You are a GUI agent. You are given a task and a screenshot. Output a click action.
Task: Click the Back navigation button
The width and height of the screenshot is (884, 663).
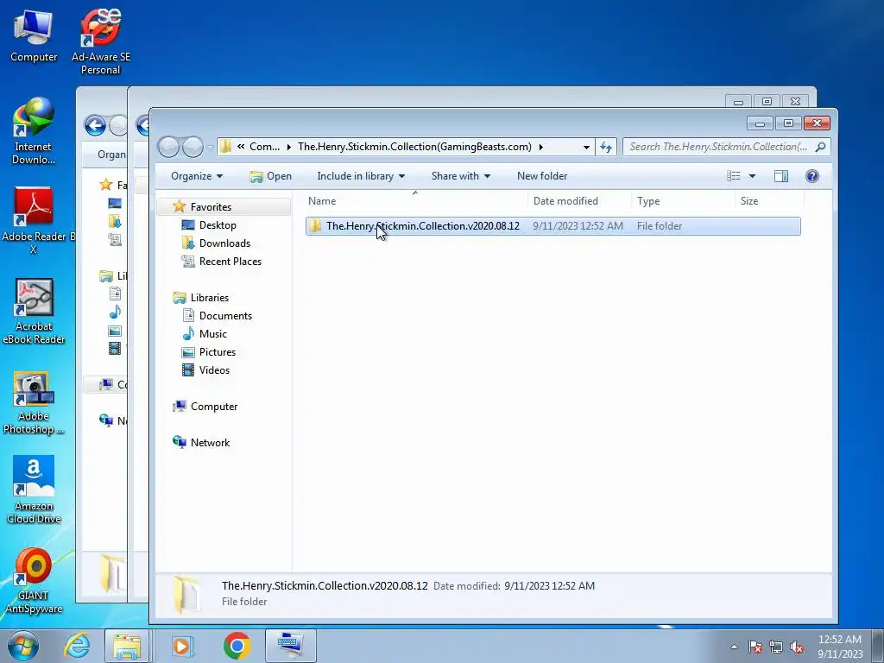(x=168, y=147)
